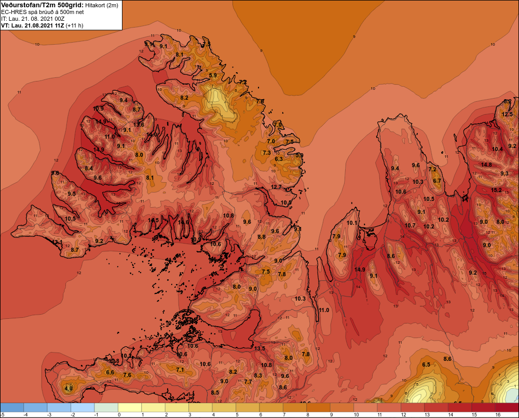This screenshot has width=519, height=418.
Task: Pick the legend color between 8 and 9
Action: [x=319, y=408]
